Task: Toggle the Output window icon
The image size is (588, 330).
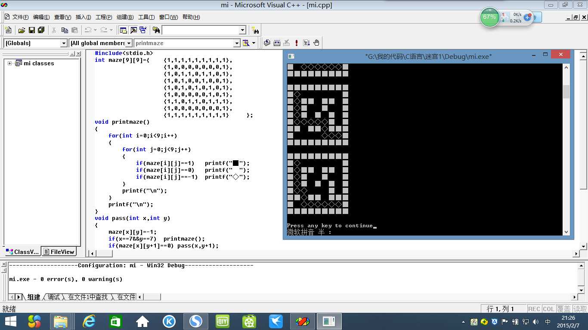Action: point(133,30)
